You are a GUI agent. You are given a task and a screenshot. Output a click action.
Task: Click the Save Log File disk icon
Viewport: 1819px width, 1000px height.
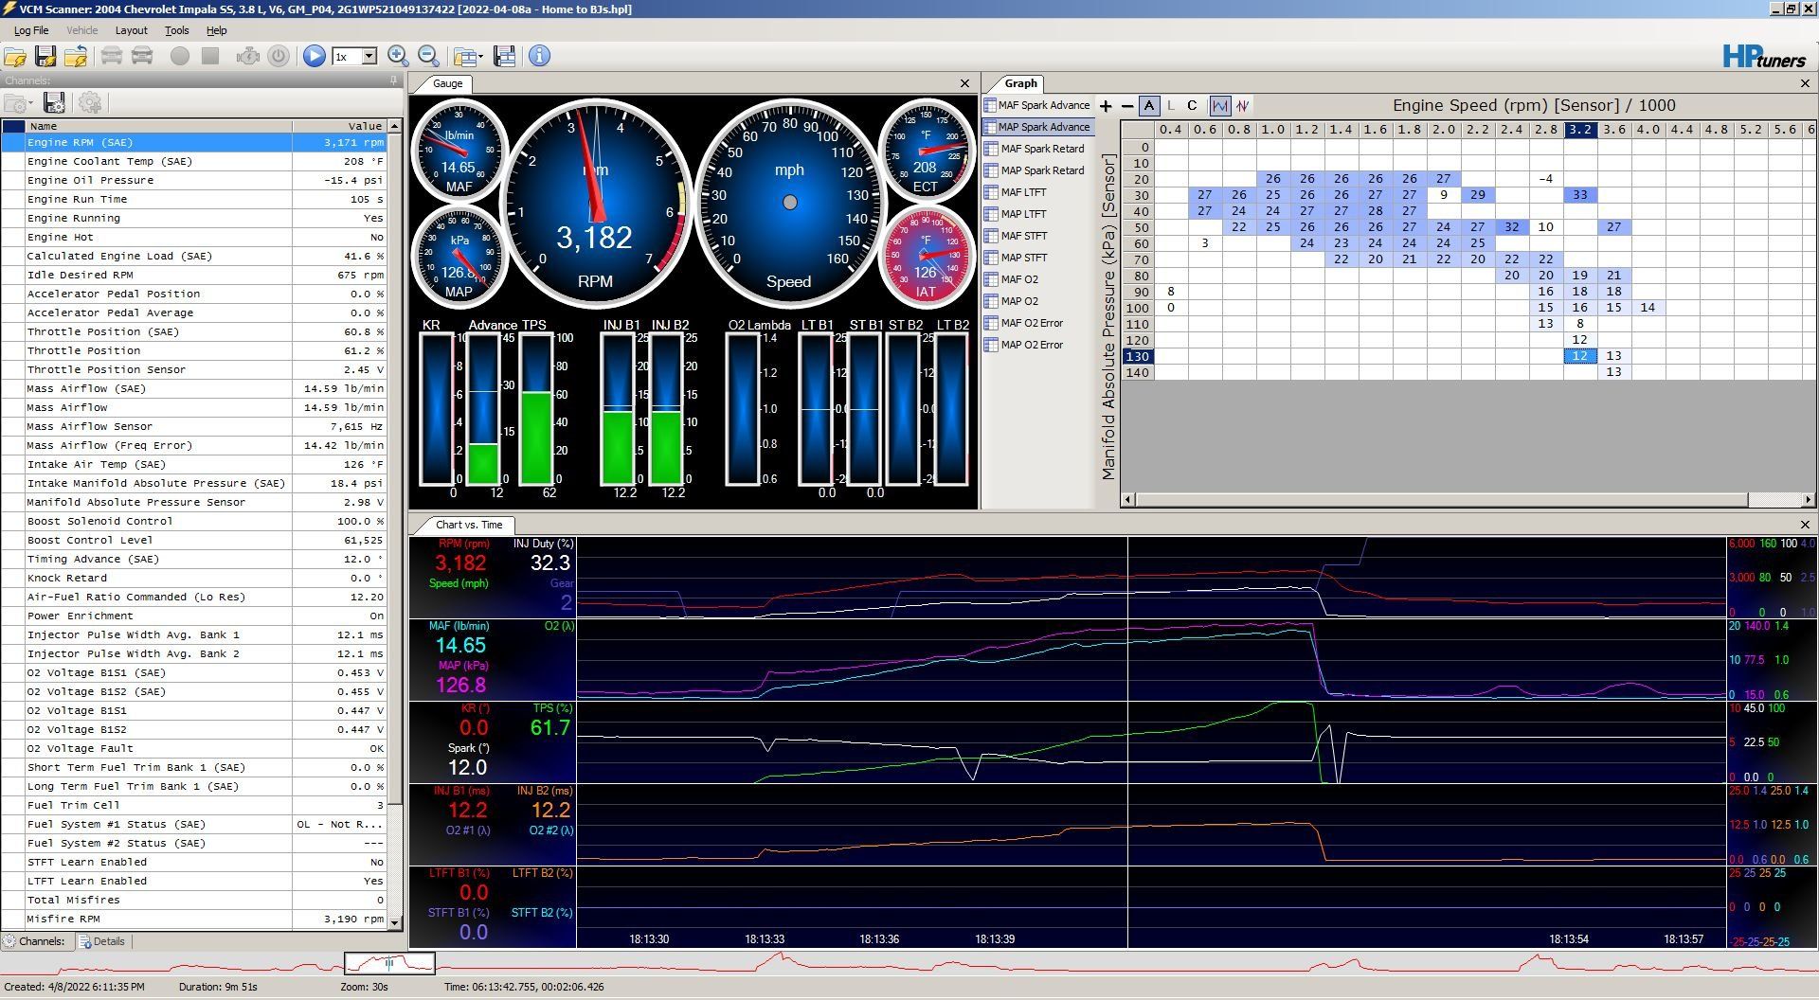[45, 56]
